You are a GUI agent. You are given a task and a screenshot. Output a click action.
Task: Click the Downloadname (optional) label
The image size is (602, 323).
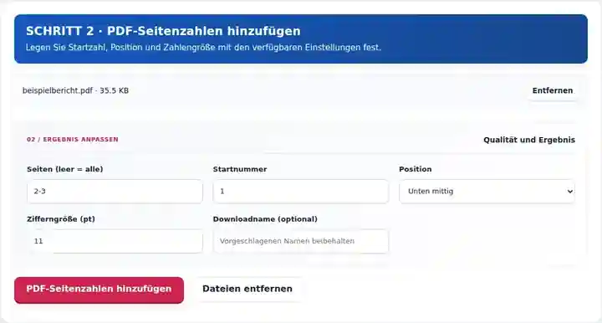265,219
